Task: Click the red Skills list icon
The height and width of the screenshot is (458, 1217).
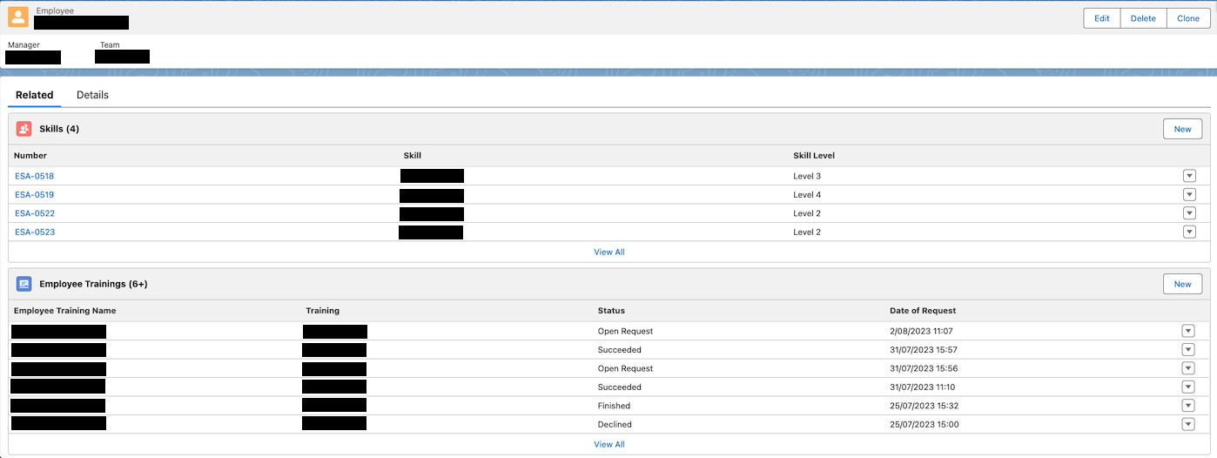Action: (24, 129)
